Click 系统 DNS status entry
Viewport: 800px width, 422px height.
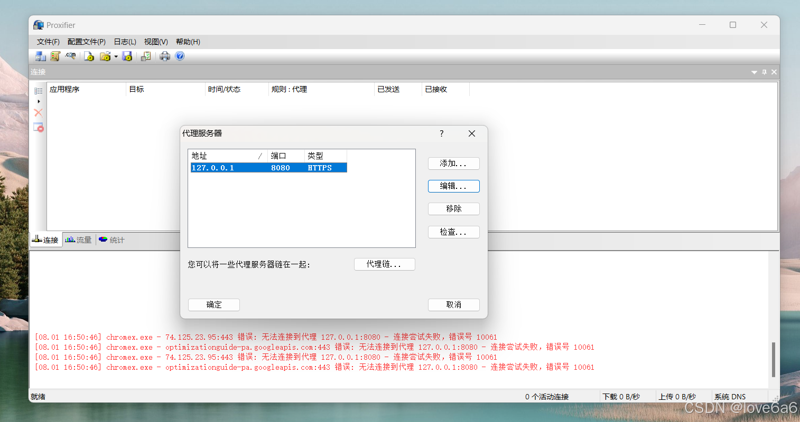pos(730,397)
